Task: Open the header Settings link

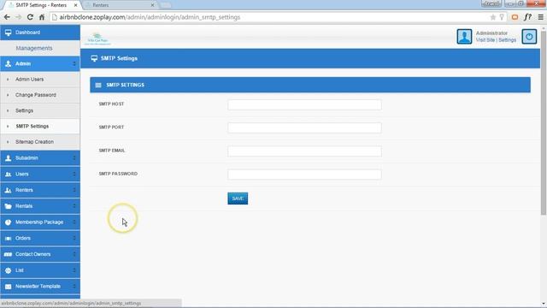Action: coord(507,40)
